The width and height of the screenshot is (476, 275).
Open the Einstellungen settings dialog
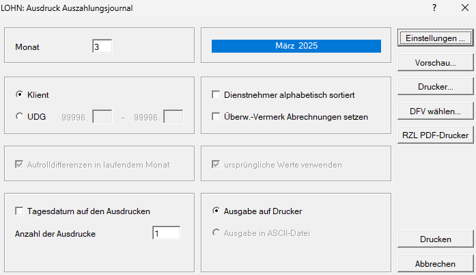pyautogui.click(x=435, y=38)
